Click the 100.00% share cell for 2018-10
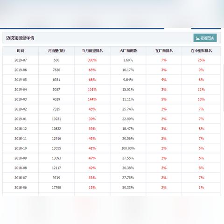The height and width of the screenshot is (224, 224). click(128, 148)
